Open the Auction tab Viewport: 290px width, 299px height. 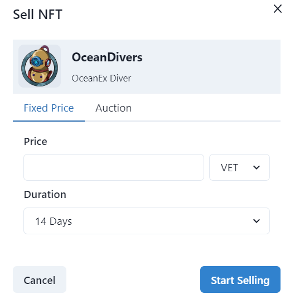[113, 108]
